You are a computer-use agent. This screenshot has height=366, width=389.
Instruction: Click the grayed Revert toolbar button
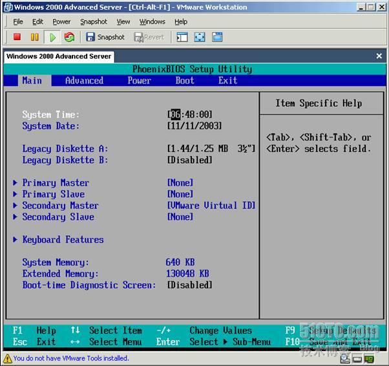pos(149,38)
